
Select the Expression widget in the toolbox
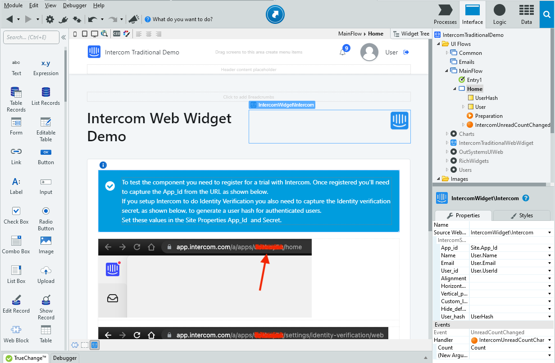point(46,67)
